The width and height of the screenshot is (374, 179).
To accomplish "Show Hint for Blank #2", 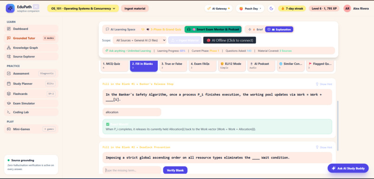I will coord(324,147).
